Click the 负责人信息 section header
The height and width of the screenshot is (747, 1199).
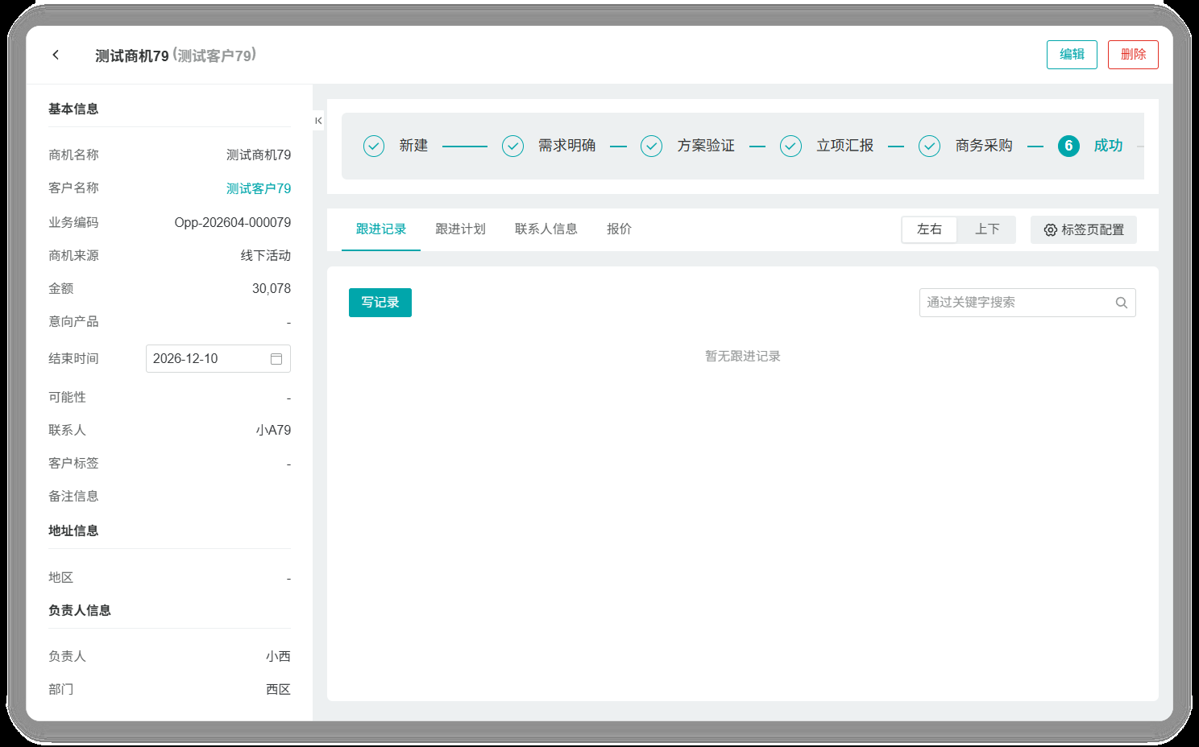(80, 610)
